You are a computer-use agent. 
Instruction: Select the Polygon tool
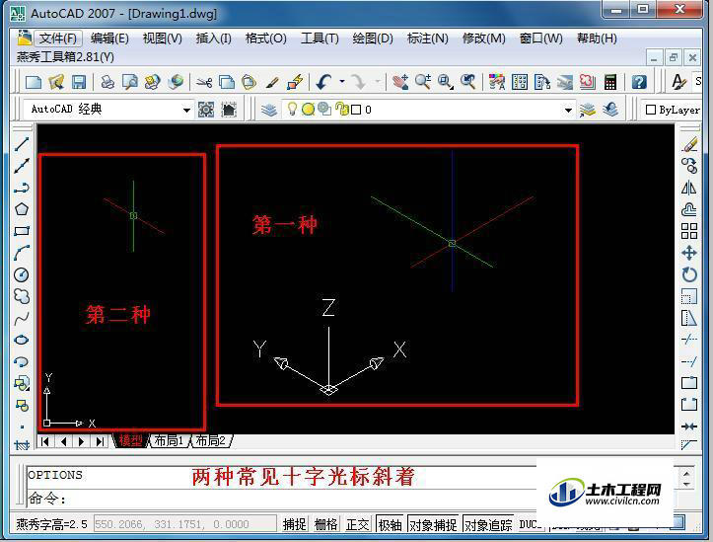22,209
